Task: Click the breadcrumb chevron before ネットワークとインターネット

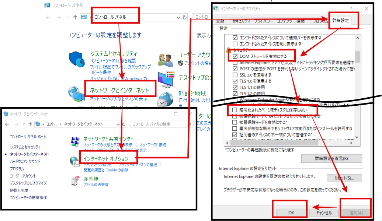Action: pyautogui.click(x=61, y=124)
